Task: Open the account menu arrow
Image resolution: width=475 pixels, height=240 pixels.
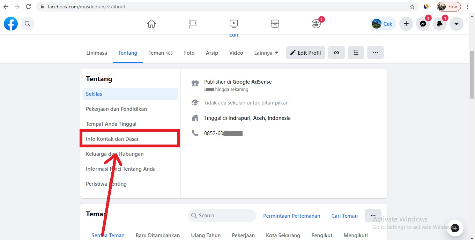Action: tap(457, 23)
